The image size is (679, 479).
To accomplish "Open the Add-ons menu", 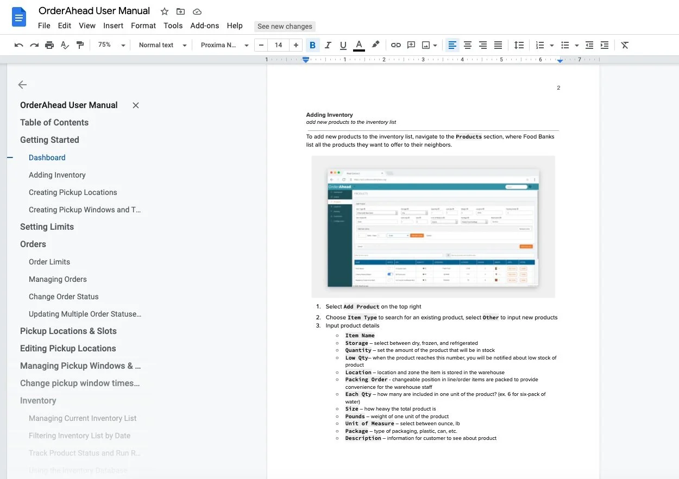I will (x=205, y=26).
